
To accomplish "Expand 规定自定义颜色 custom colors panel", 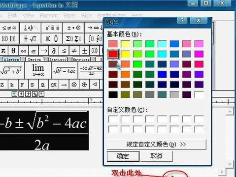I will pos(157,145).
